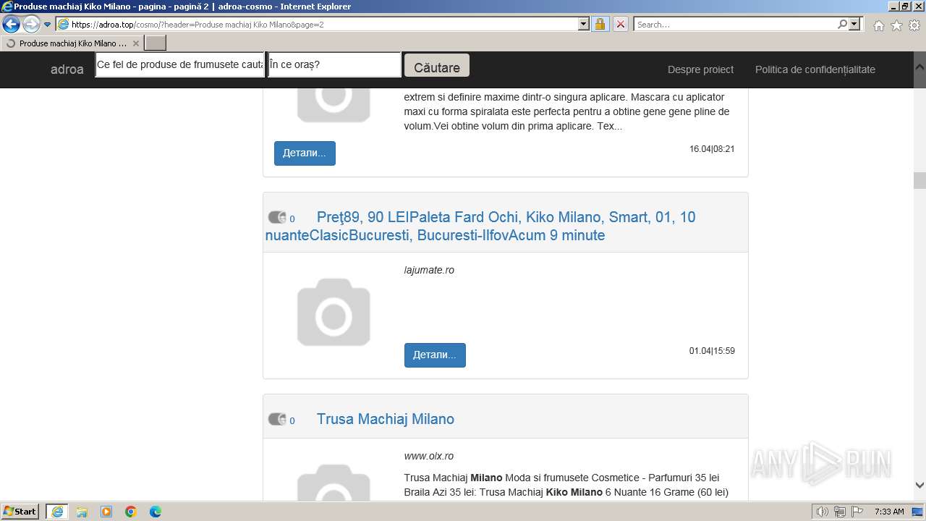The image size is (926, 521).
Task: Click Детали button dated 16.04
Action: tap(305, 153)
